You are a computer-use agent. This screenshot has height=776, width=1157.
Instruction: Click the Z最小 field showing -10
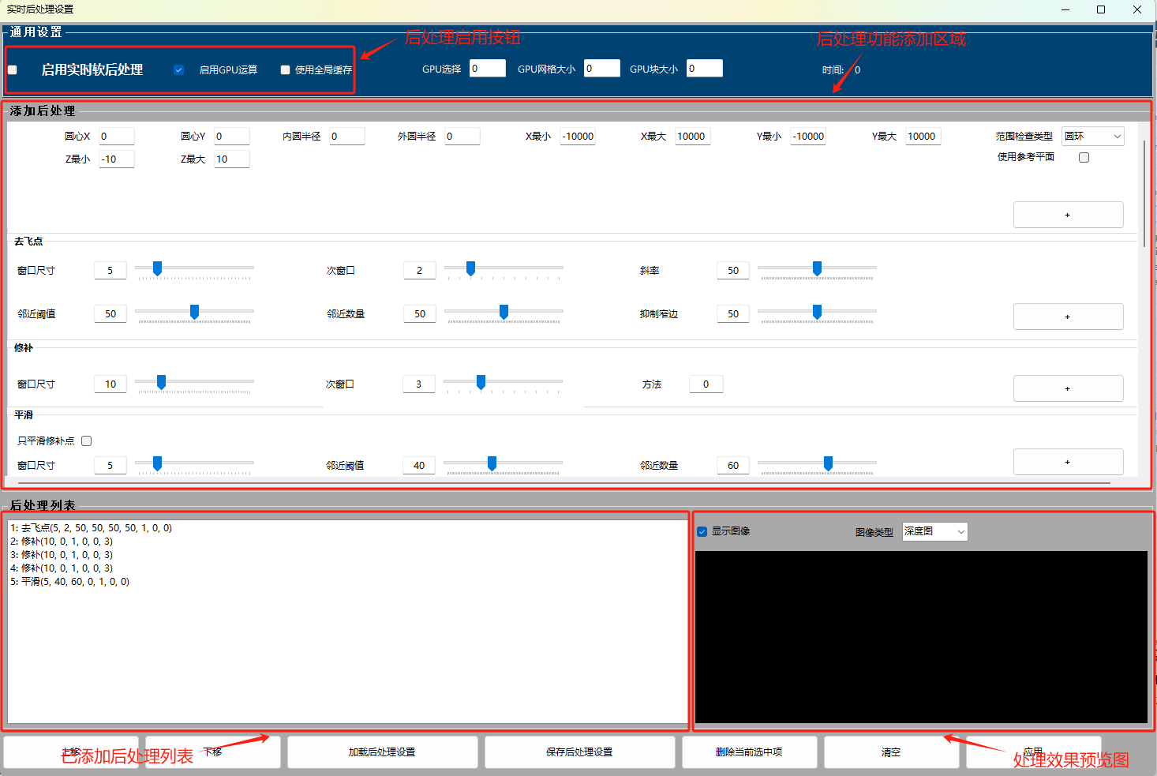pyautogui.click(x=117, y=159)
